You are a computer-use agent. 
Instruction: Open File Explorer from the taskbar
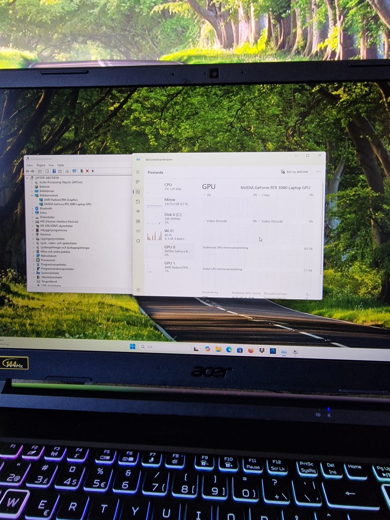pyautogui.click(x=218, y=349)
